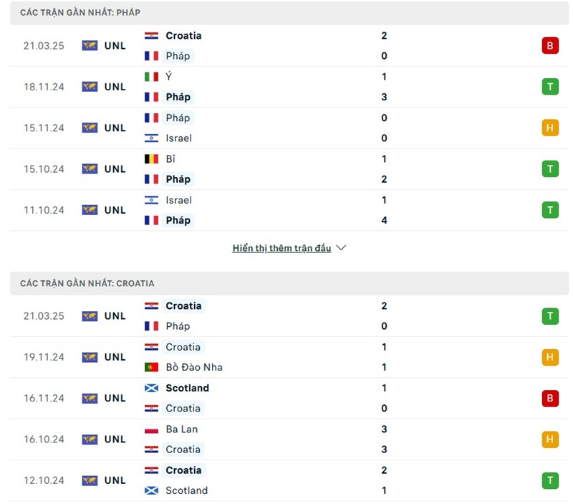Click Hiển thị thêm trận đấu link

tap(281, 248)
